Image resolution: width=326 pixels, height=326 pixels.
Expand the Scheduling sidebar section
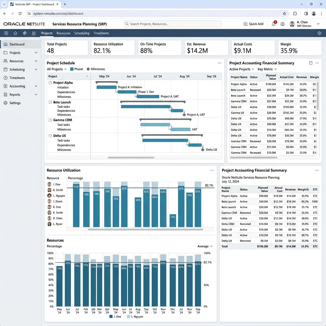pos(36,69)
